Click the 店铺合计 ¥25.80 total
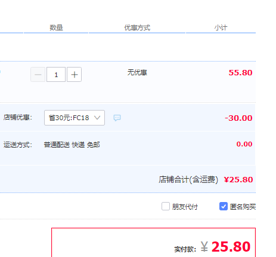This screenshot has width=276, height=257. click(206, 180)
